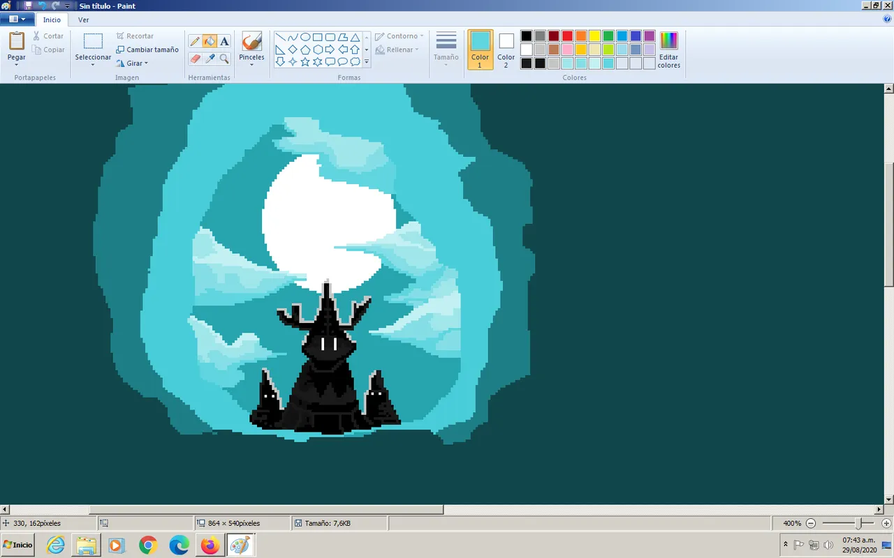Viewport: 894px width, 558px height.
Task: Pick the rectangle shape
Action: (318, 38)
